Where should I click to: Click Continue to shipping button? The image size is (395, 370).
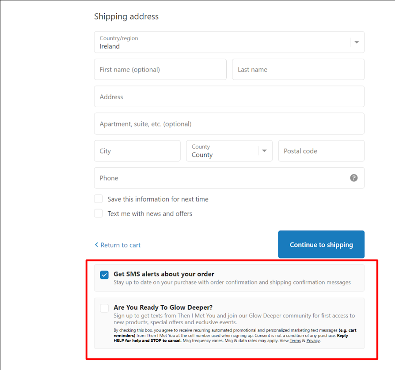pyautogui.click(x=321, y=244)
